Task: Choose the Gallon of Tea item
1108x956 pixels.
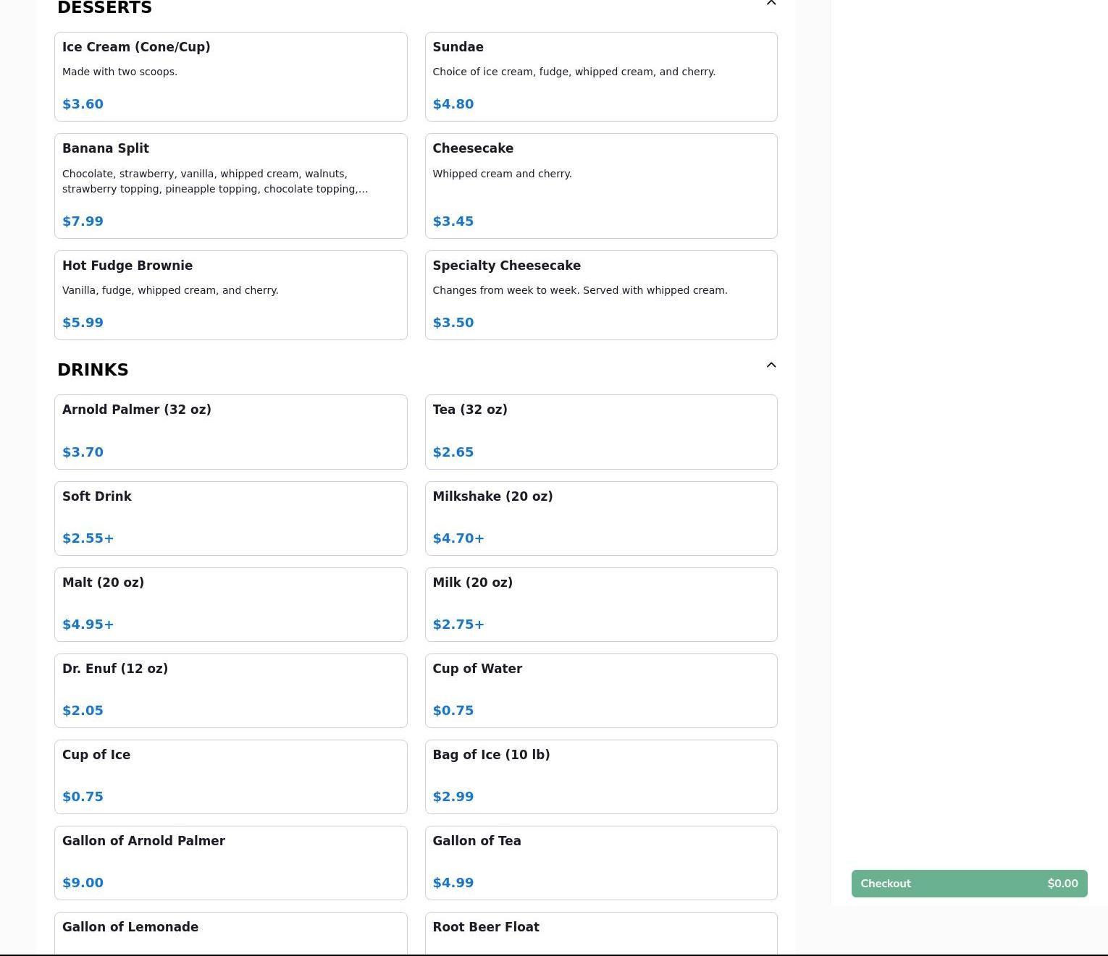Action: point(600,863)
